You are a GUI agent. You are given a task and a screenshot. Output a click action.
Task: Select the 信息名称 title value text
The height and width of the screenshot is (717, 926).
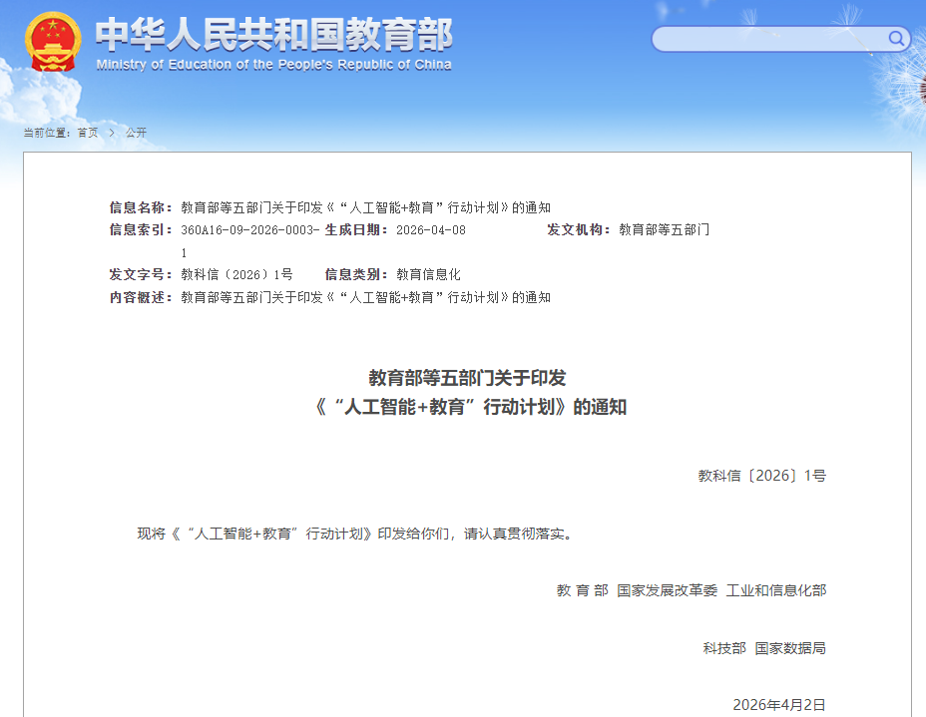click(x=365, y=207)
